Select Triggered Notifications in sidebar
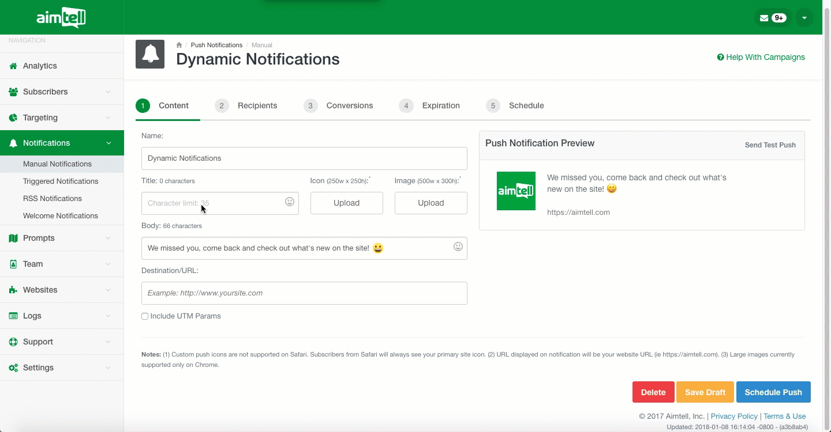831x432 pixels. (x=61, y=181)
